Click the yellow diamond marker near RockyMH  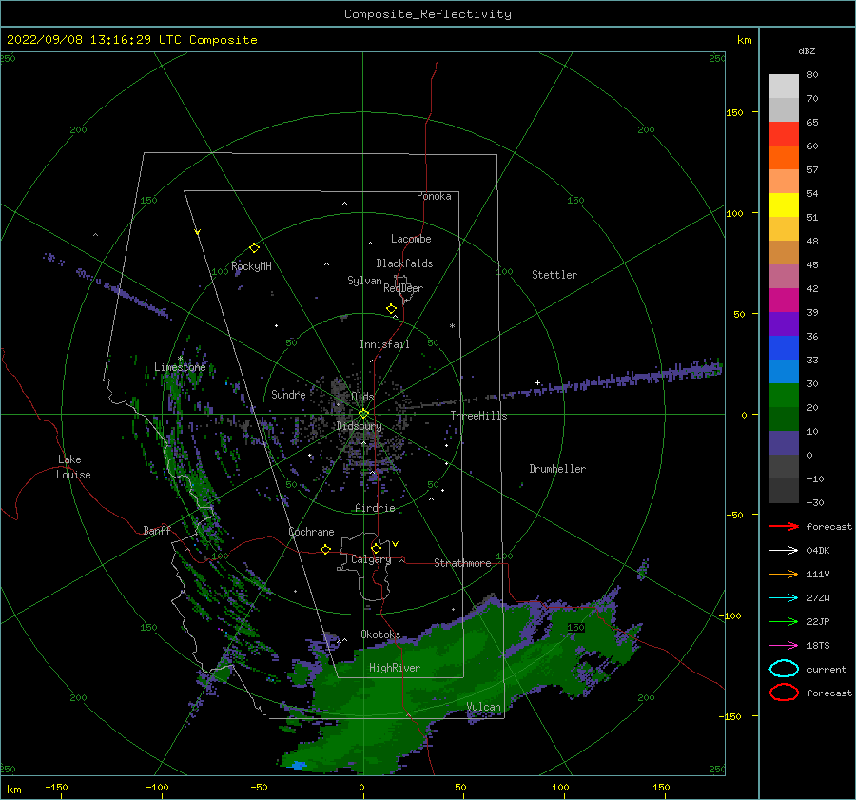(254, 248)
